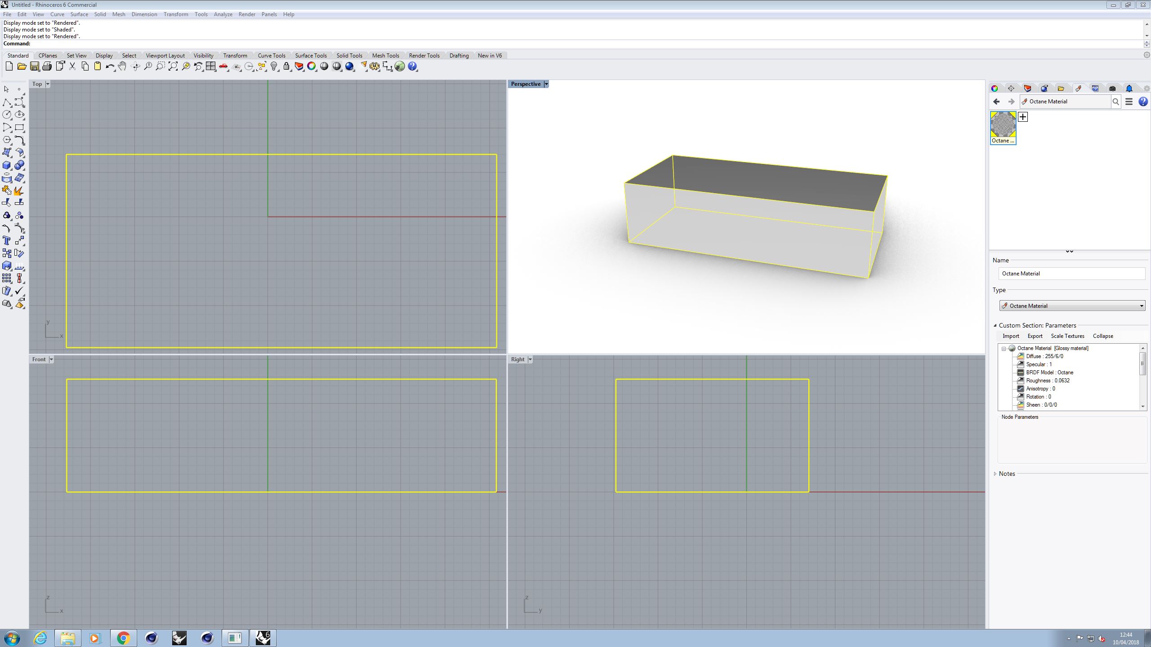Open the camera Snapshots panel tab
Viewport: 1151px width, 647px height.
(1112, 89)
